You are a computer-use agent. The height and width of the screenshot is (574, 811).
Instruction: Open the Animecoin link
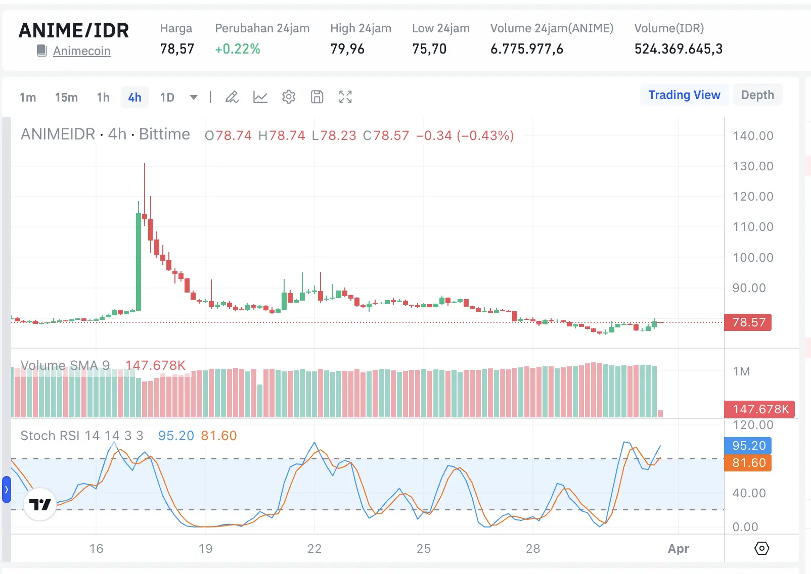[x=81, y=51]
